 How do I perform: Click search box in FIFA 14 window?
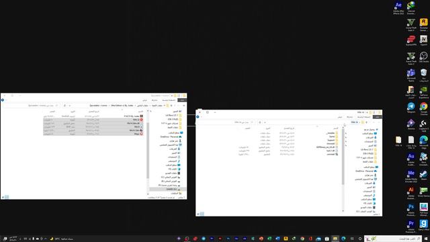pyautogui.click(x=227, y=122)
